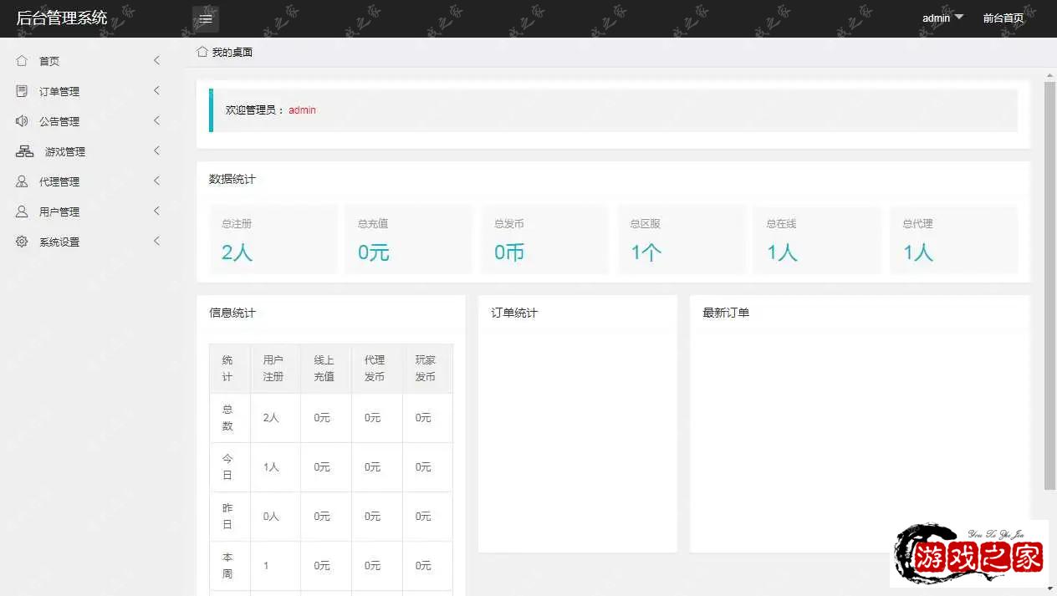The height and width of the screenshot is (596, 1057).
Task: Click the 总注册 2人 statistics card
Action: pos(273,240)
